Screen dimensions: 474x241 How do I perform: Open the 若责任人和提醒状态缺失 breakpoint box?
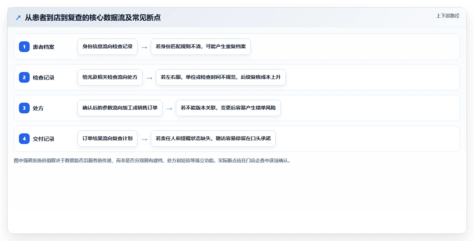click(213, 139)
